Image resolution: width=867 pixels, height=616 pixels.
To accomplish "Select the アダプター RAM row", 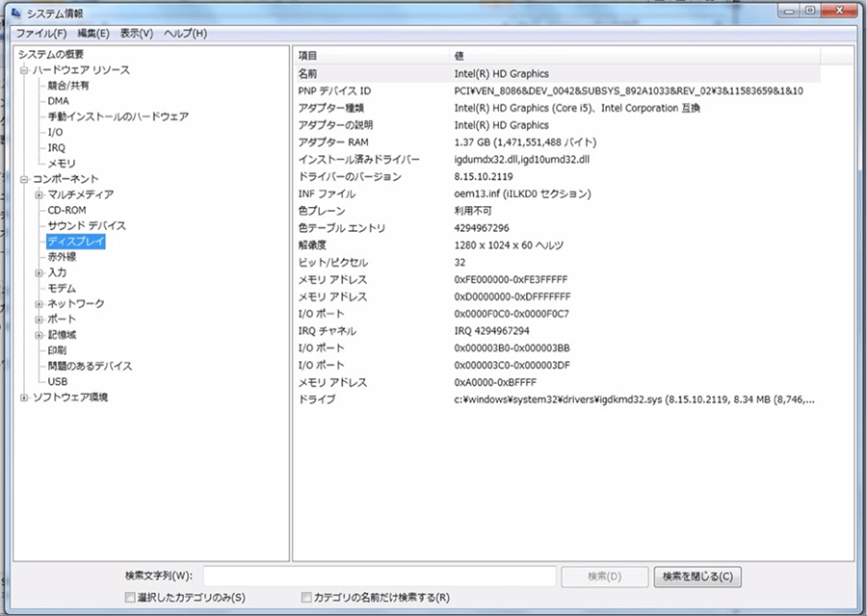I will 558,142.
